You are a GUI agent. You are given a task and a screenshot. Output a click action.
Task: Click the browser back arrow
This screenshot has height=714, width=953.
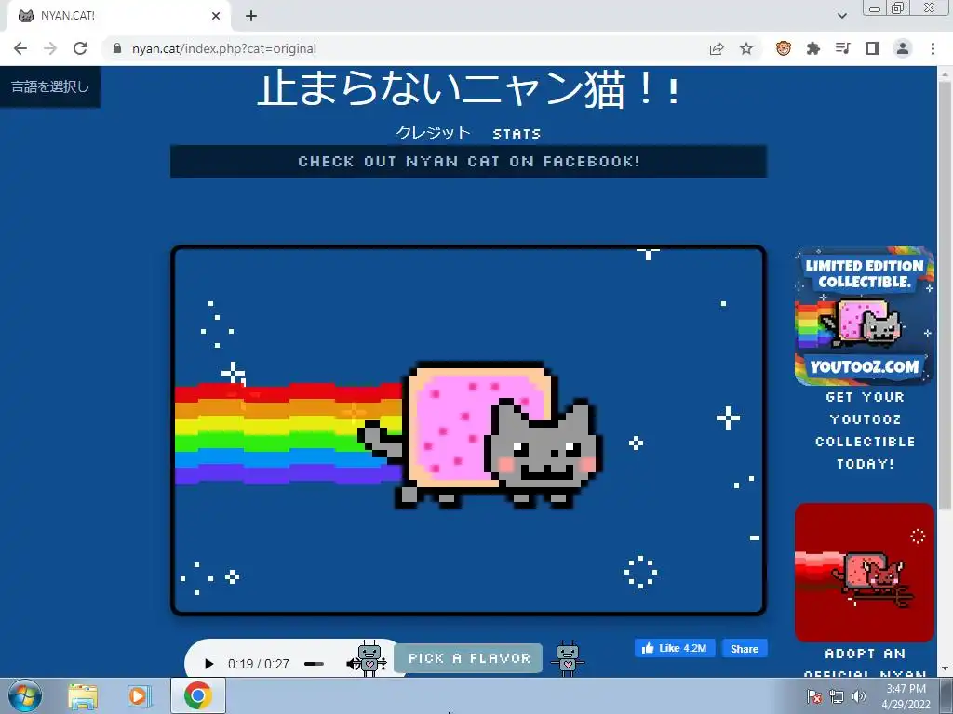click(20, 48)
